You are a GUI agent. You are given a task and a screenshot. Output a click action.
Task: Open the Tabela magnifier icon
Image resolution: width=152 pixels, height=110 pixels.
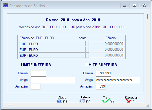click(x=82, y=101)
